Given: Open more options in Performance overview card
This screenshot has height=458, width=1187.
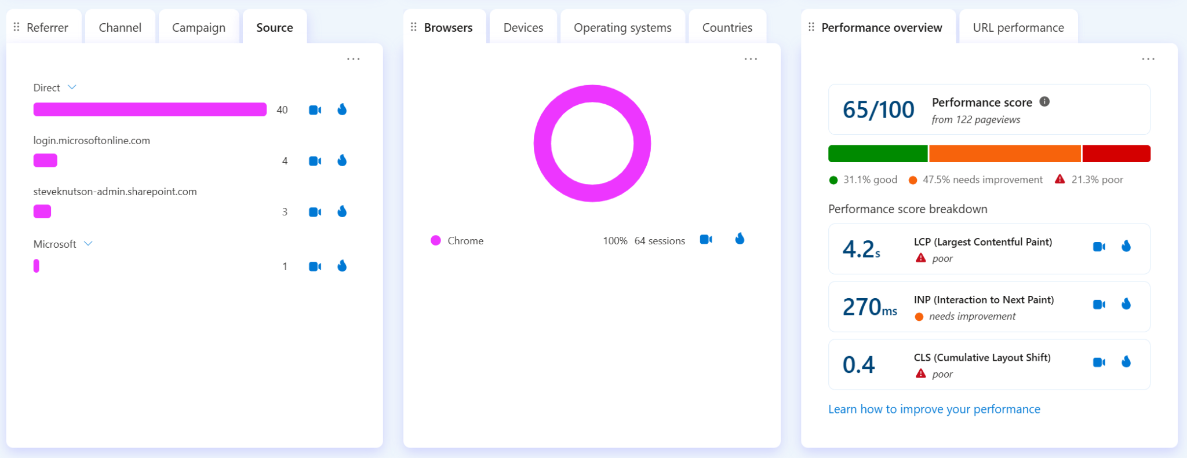Looking at the screenshot, I should pos(1148,59).
